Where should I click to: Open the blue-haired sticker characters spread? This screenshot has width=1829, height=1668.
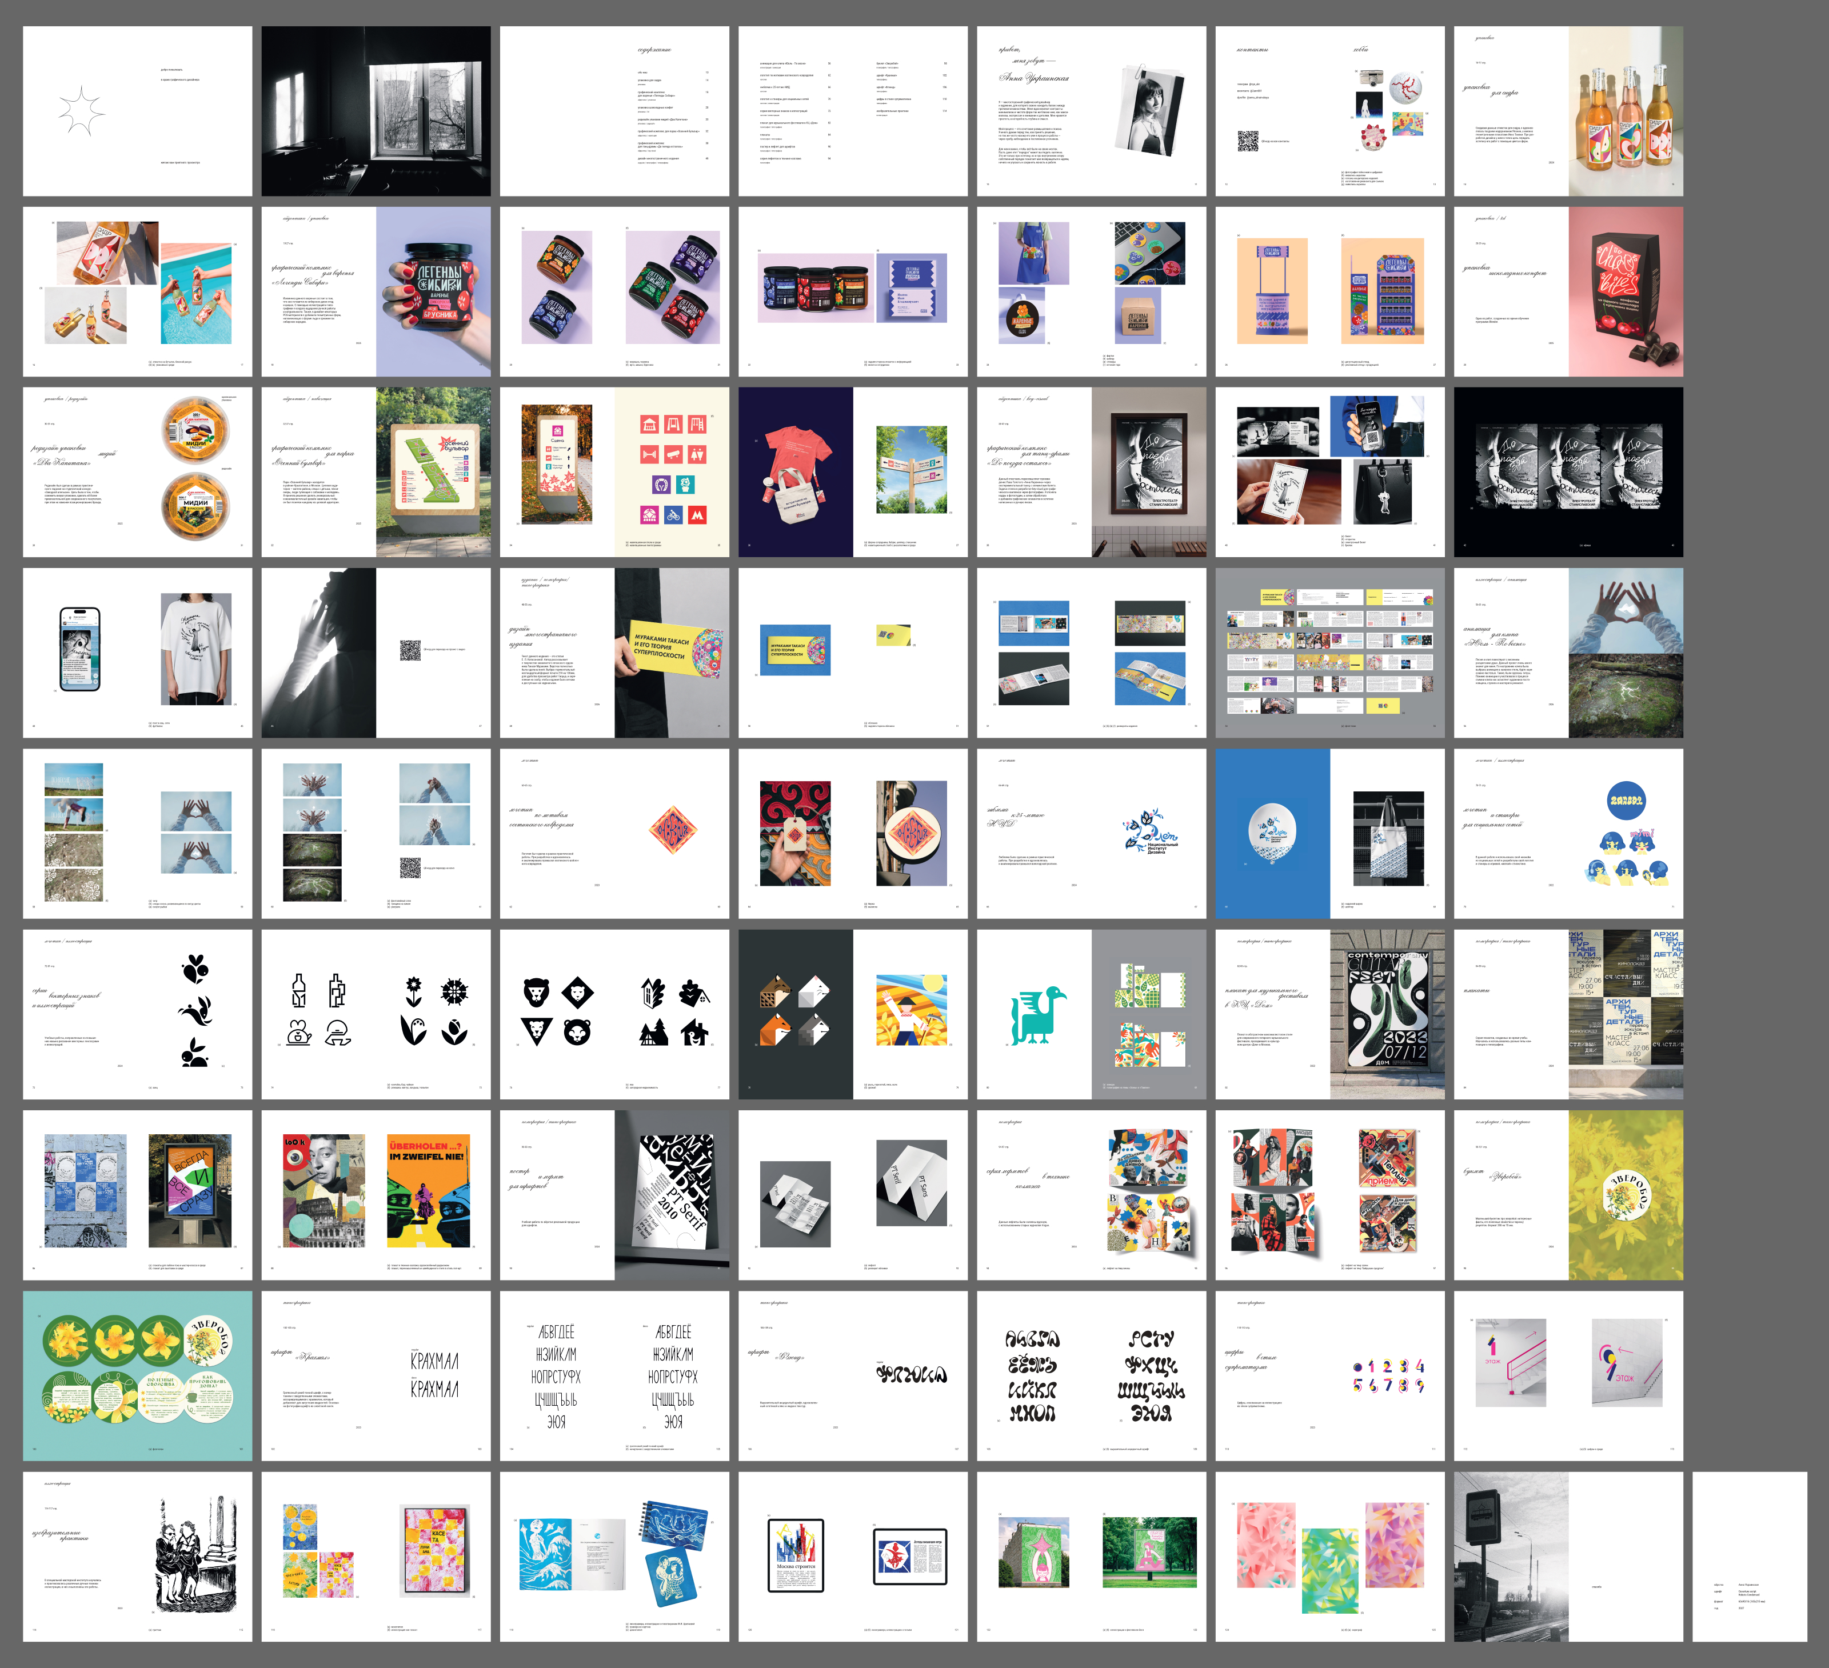1568,834
